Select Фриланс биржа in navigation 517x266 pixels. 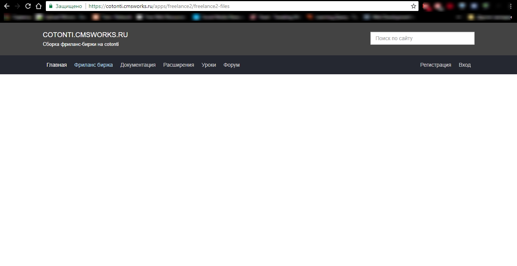[94, 65]
